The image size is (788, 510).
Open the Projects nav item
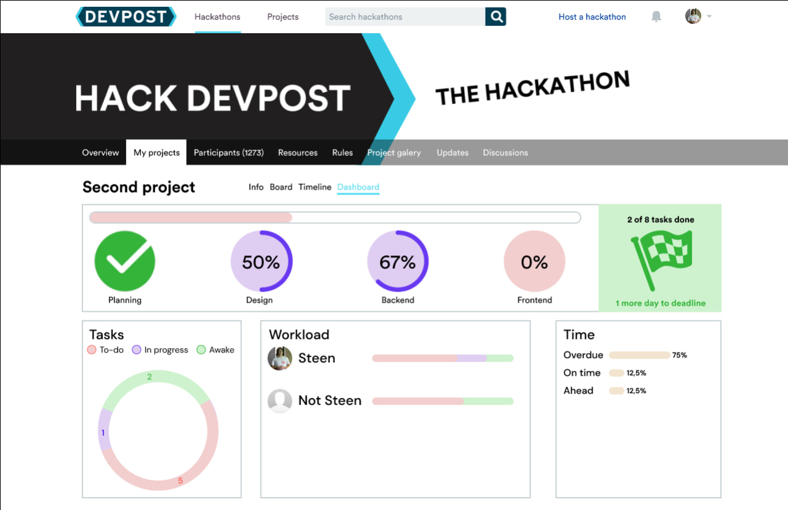283,17
